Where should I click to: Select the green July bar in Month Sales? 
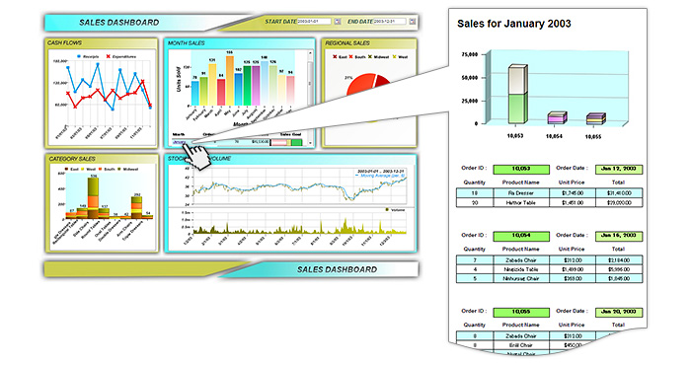247,86
